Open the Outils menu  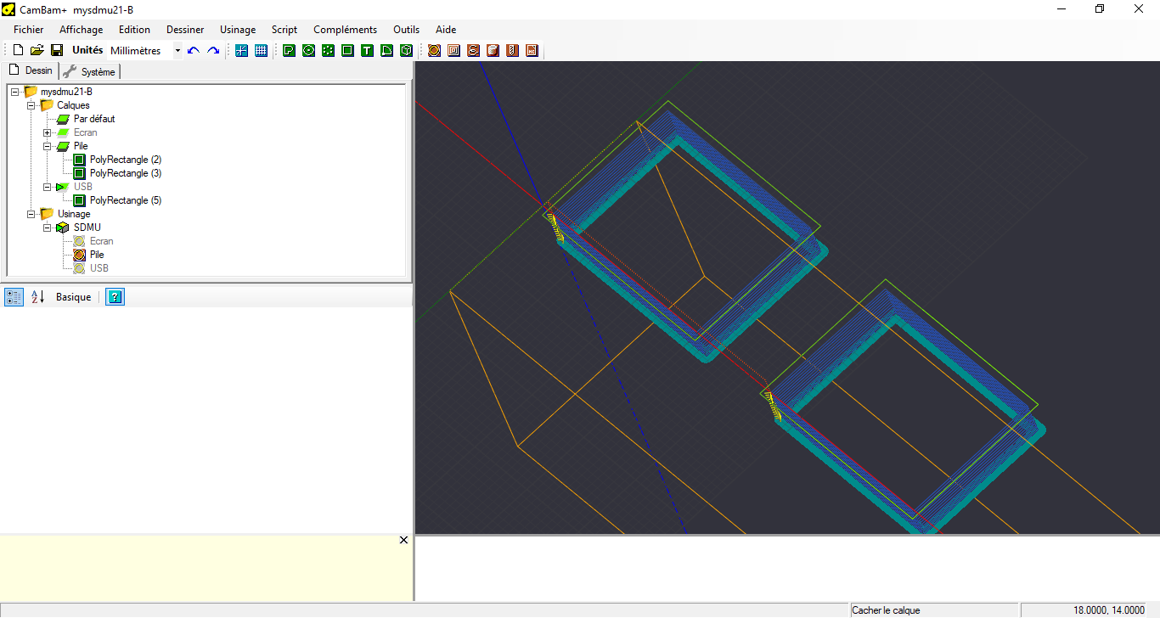407,30
